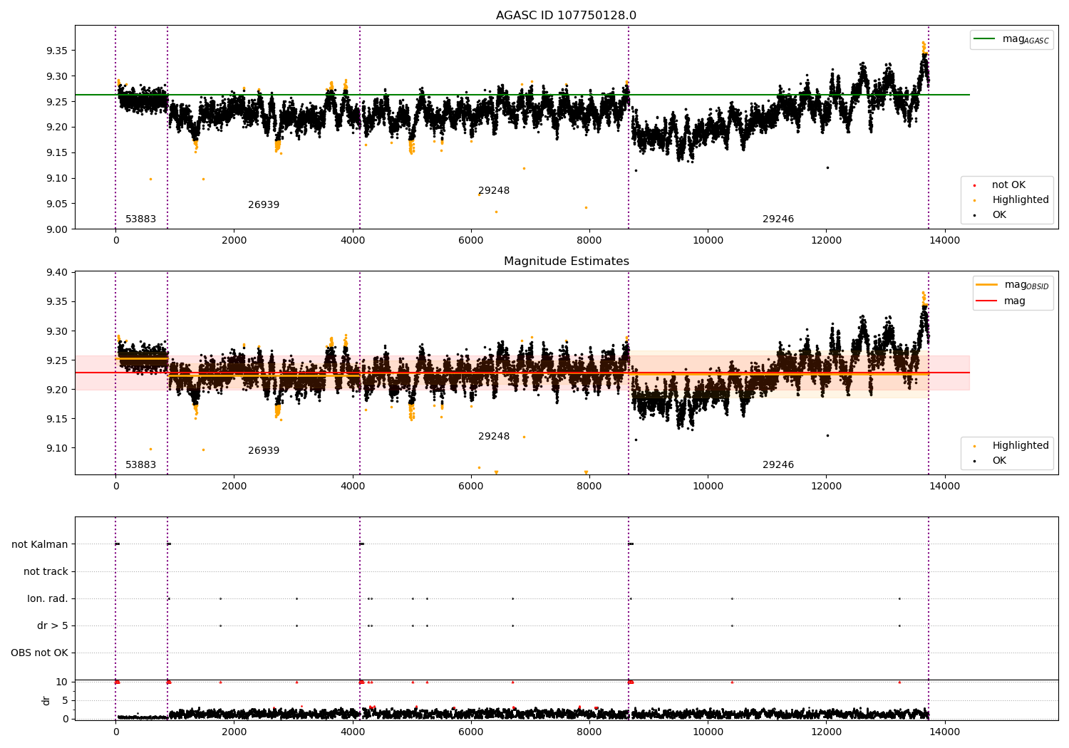The width and height of the screenshot is (1069, 748).
Task: Click the green line sample in mag AGASC legend
Action: tap(984, 38)
